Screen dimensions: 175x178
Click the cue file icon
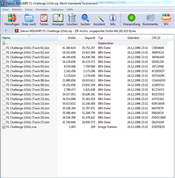click(4, 127)
